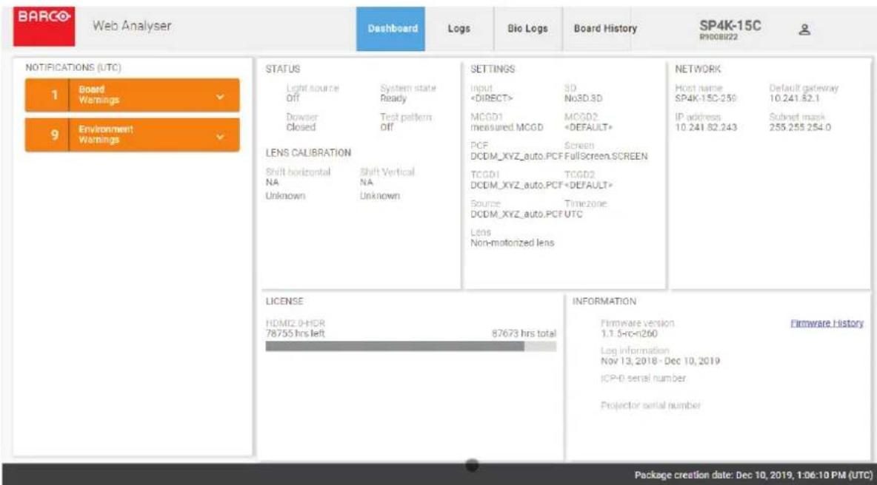Click the HDMI2.0-HDR license progress bar
Image resolution: width=877 pixels, height=485 pixels.
pos(411,347)
